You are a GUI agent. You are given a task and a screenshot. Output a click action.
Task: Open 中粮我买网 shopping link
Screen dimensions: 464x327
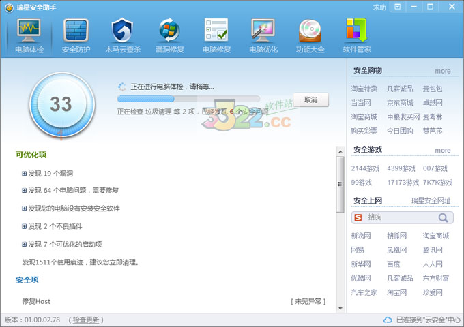[403, 117]
